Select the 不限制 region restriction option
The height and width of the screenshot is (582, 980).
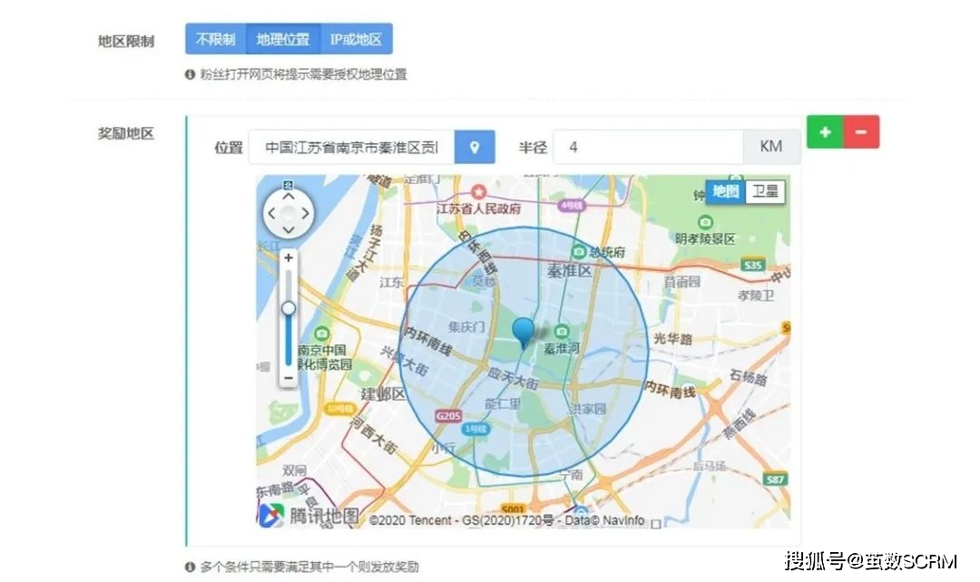[x=214, y=39]
